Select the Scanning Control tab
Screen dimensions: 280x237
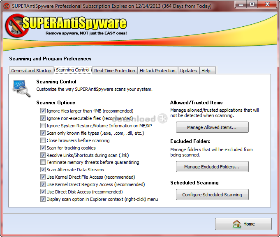coord(73,70)
